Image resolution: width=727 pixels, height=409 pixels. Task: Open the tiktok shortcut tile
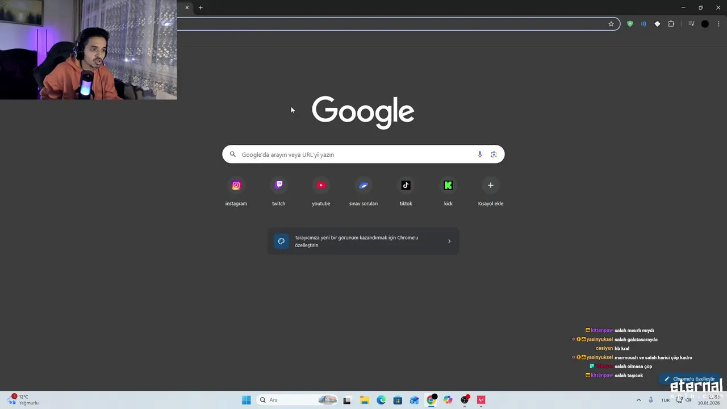[x=406, y=191]
